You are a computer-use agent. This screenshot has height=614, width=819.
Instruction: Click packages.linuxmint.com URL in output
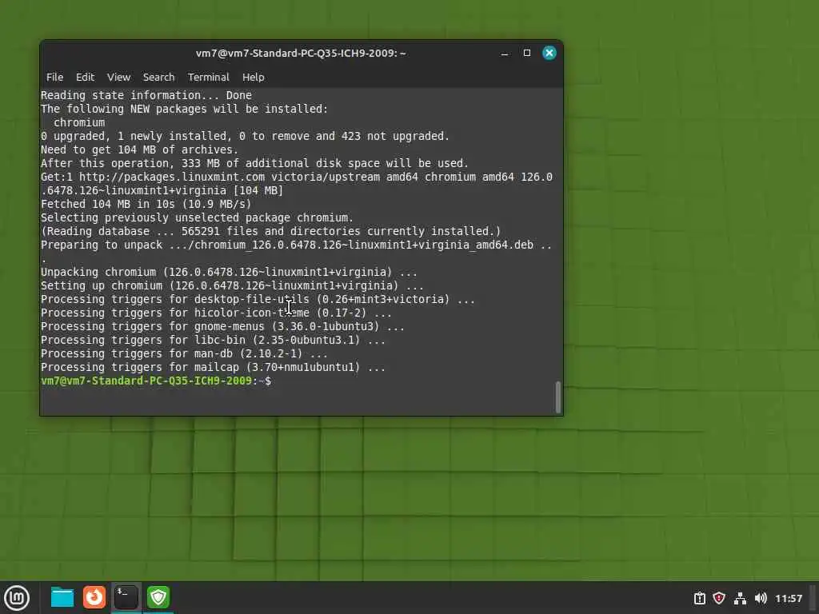172,177
